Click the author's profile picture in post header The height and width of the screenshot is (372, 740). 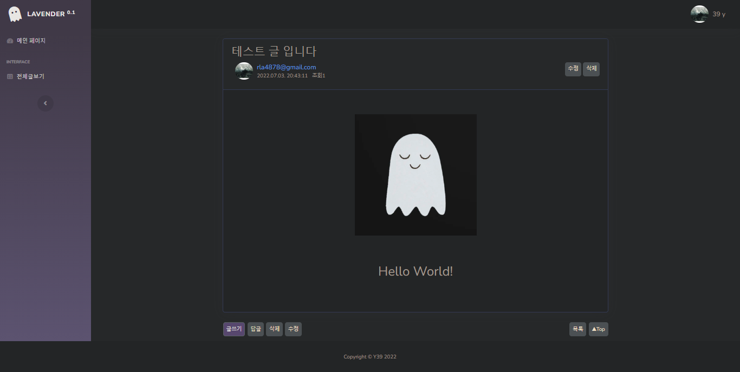coord(244,71)
